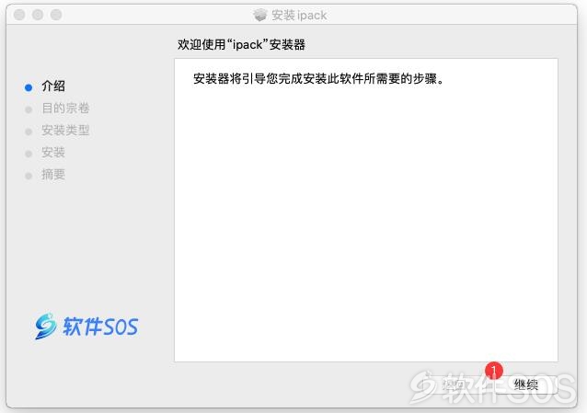
Task: Select the 目的宗卷 step
Action: (x=65, y=109)
